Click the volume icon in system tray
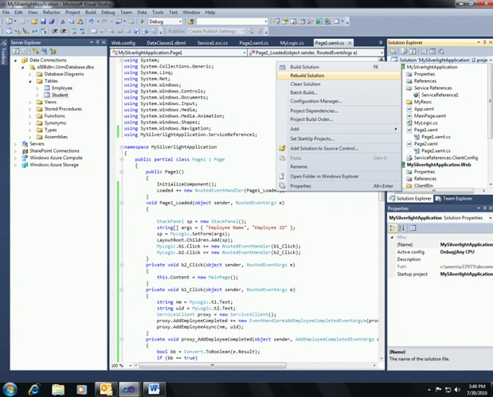Viewport: 493px width, 397px height. coord(457,390)
